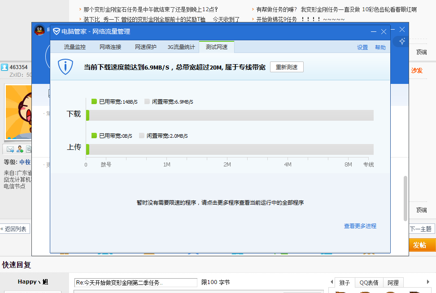
Task: Open the thread 那个变形金刚宝石任务是中午就结束了
Action: pyautogui.click(x=150, y=9)
